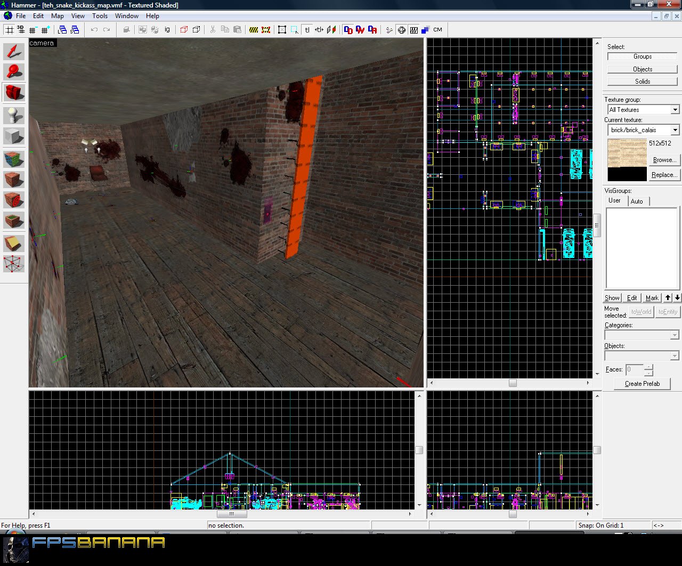Open the Toggle Texture Application tool
Viewport: 682px width, 566px height.
click(x=14, y=159)
